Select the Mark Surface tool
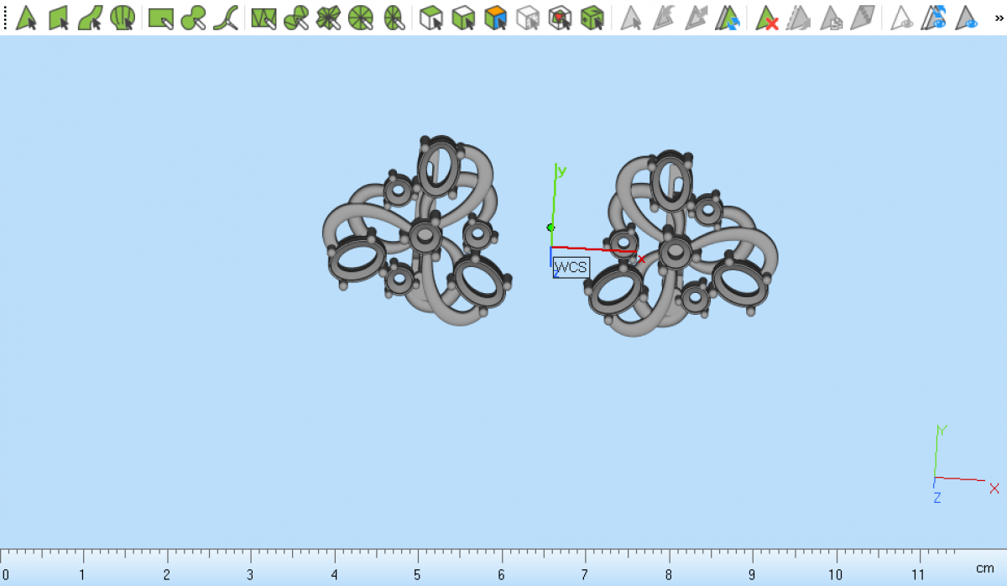This screenshot has height=586, width=1007. pyautogui.click(x=90, y=17)
